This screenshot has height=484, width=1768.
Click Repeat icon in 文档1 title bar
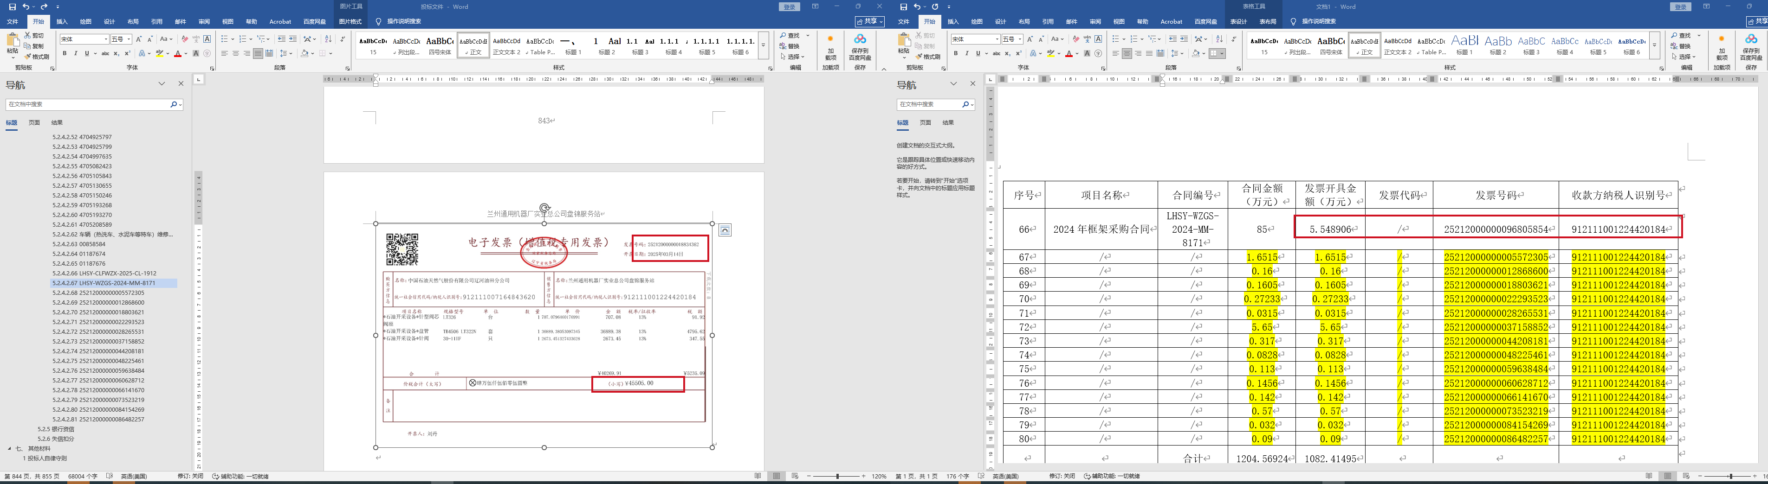click(x=935, y=7)
